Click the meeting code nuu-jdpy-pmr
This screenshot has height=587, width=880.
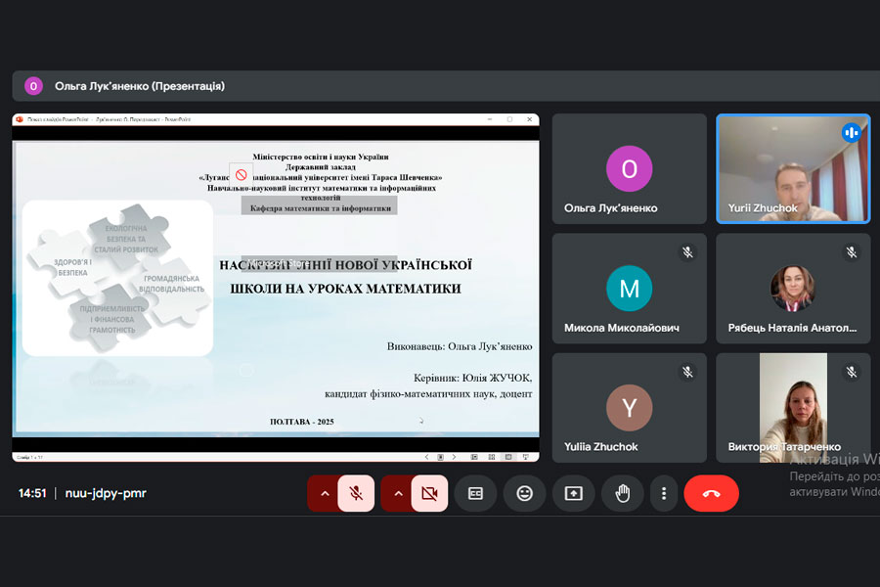coord(106,493)
